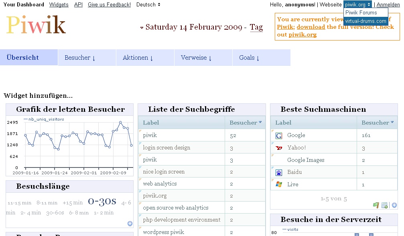Screen dimensions: 404x236
Task: Click the keyword open source web analytics
Action: (x=176, y=208)
